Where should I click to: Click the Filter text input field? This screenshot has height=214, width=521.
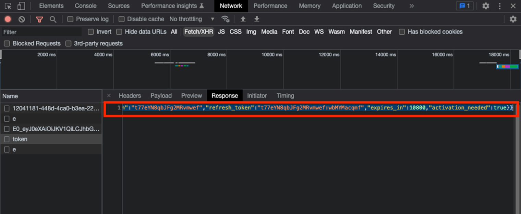pos(42,32)
